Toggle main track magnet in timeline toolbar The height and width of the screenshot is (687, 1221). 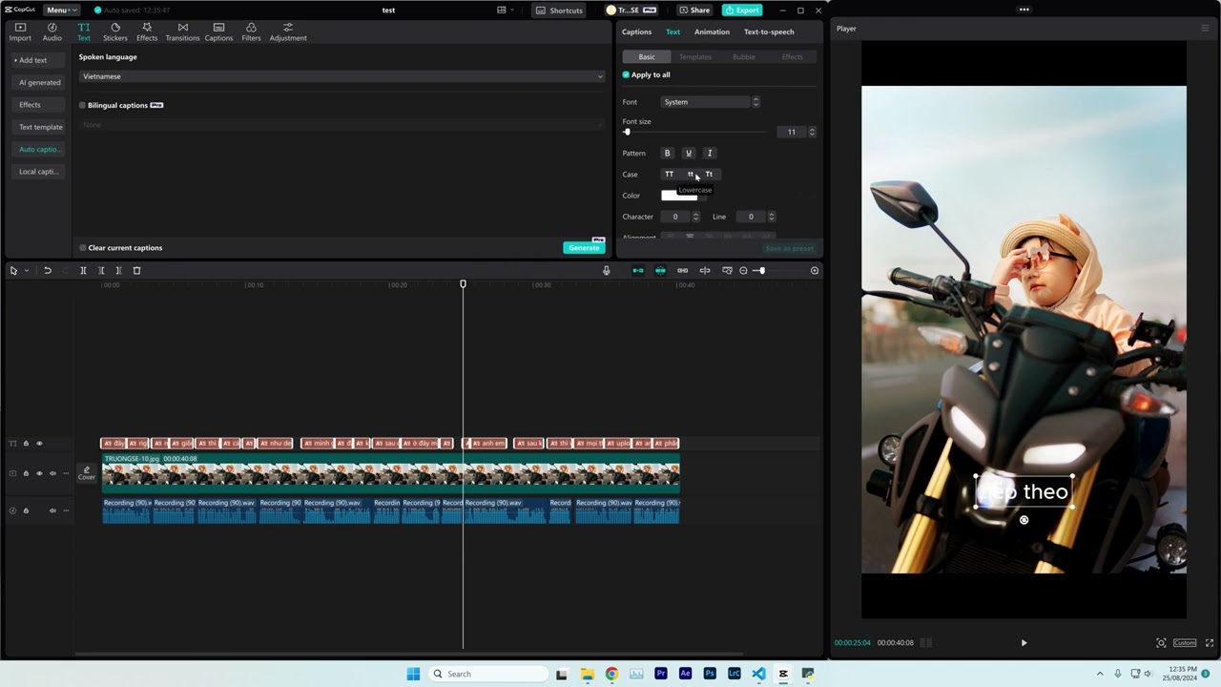[x=638, y=271]
